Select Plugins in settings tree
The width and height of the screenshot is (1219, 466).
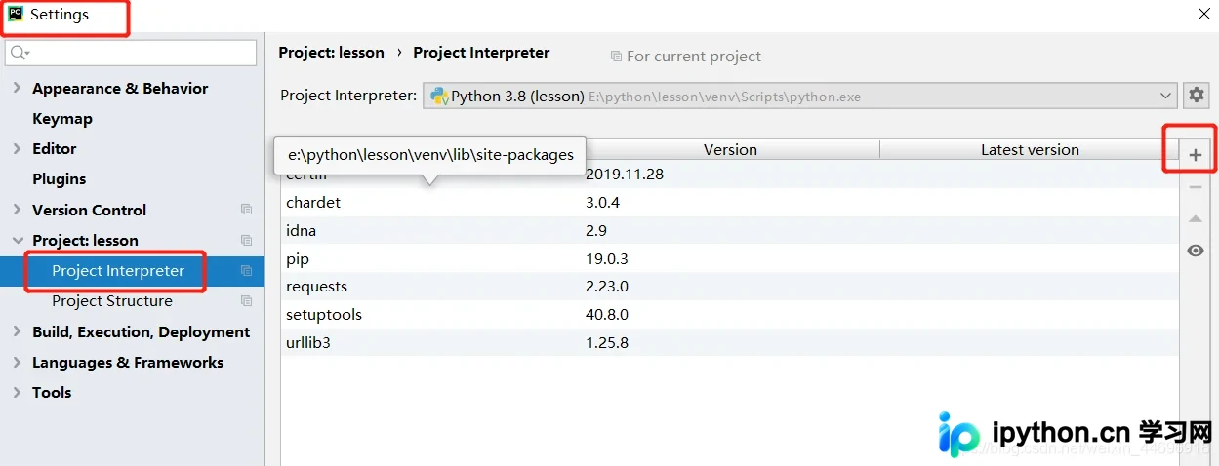[x=59, y=178]
